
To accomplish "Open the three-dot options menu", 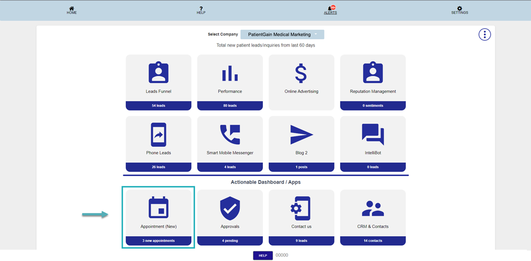I will point(485,34).
